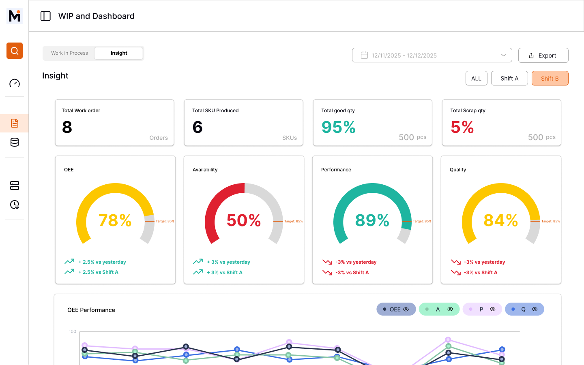This screenshot has width=584, height=365.
Task: Select the ALL shift filter
Action: (476, 78)
